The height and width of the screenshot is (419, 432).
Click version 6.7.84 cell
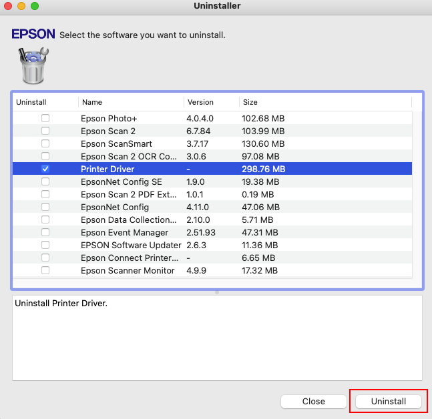coord(198,131)
